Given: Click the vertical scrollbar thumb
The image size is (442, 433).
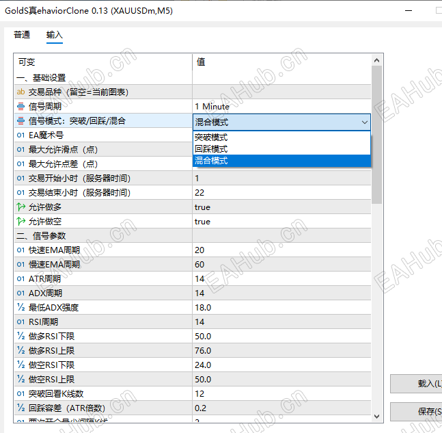Looking at the screenshot, I should point(376,135).
